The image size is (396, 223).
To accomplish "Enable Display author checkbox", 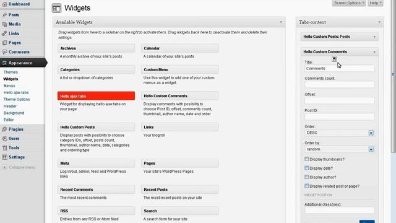I will pos(307,177).
